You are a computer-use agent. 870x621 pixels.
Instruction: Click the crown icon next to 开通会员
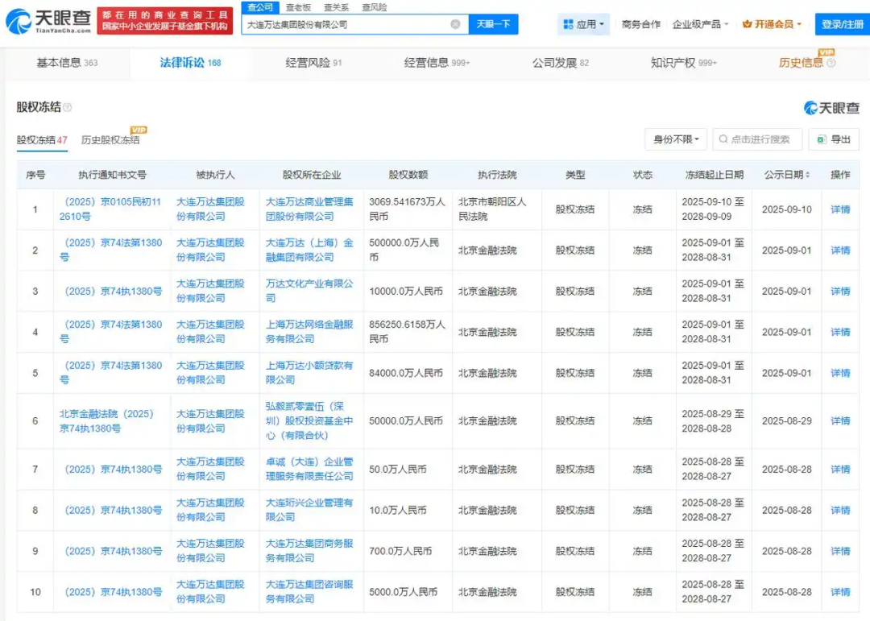point(747,24)
